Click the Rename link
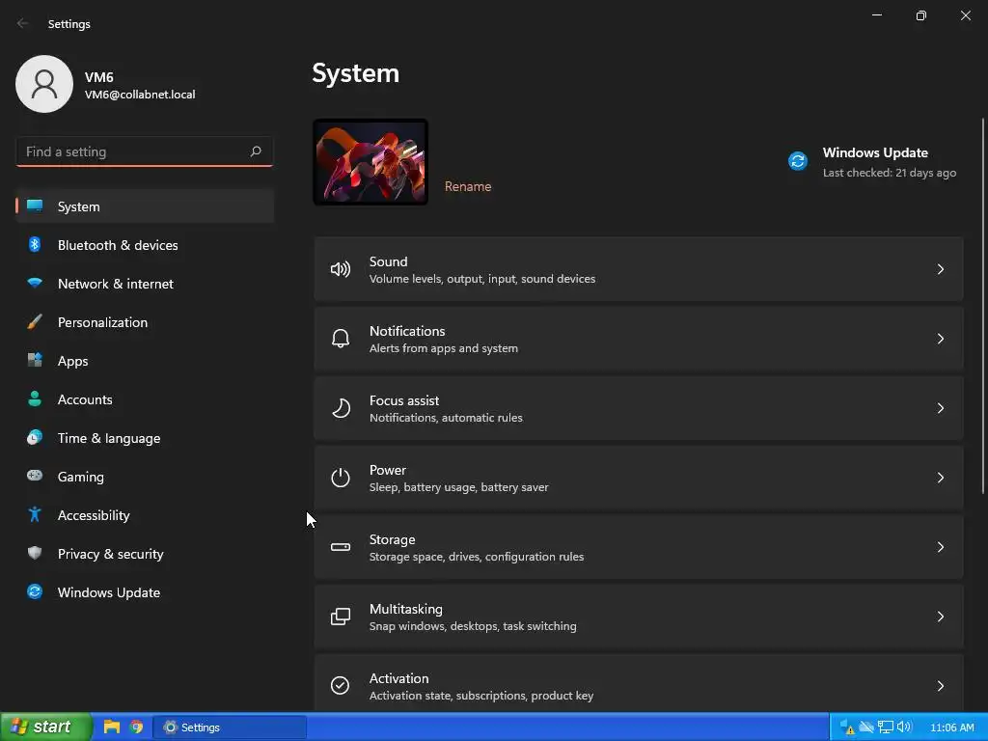The height and width of the screenshot is (741, 988). point(468,186)
